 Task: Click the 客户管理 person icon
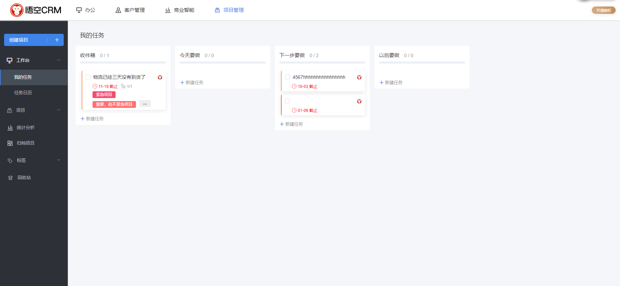118,10
